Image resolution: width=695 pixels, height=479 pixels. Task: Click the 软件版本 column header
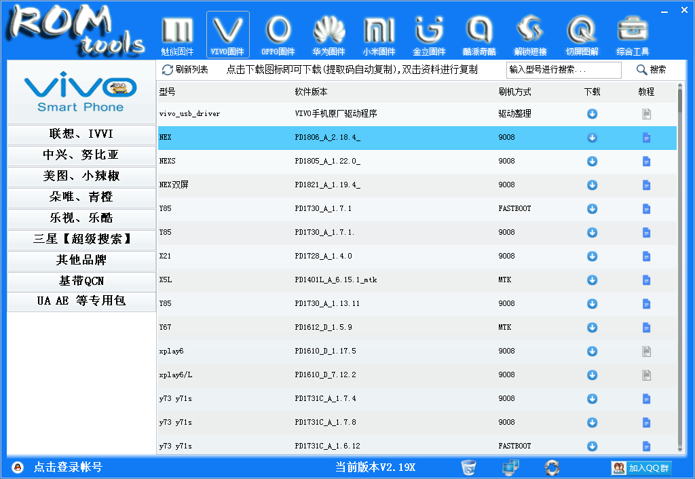point(311,92)
